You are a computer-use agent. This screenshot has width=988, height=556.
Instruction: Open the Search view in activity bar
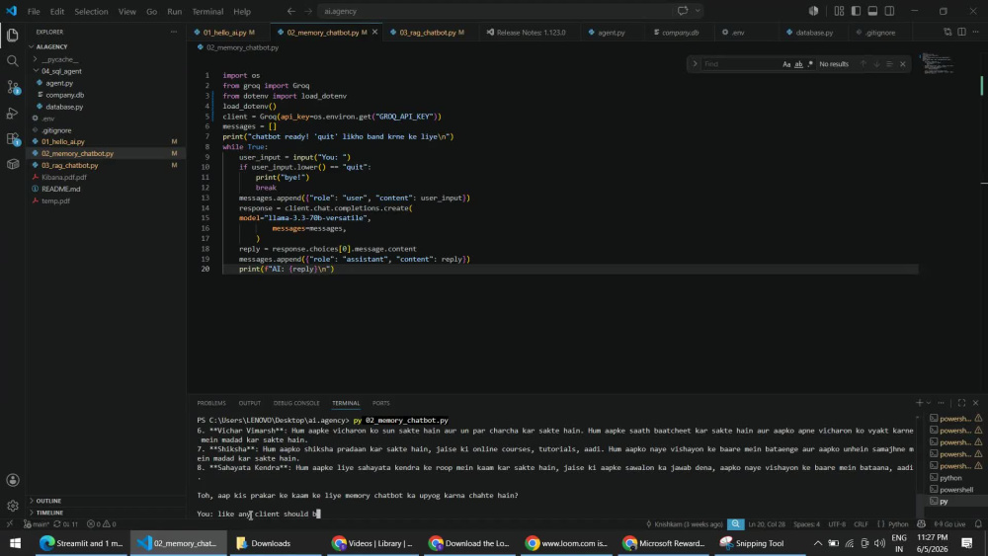coord(13,61)
